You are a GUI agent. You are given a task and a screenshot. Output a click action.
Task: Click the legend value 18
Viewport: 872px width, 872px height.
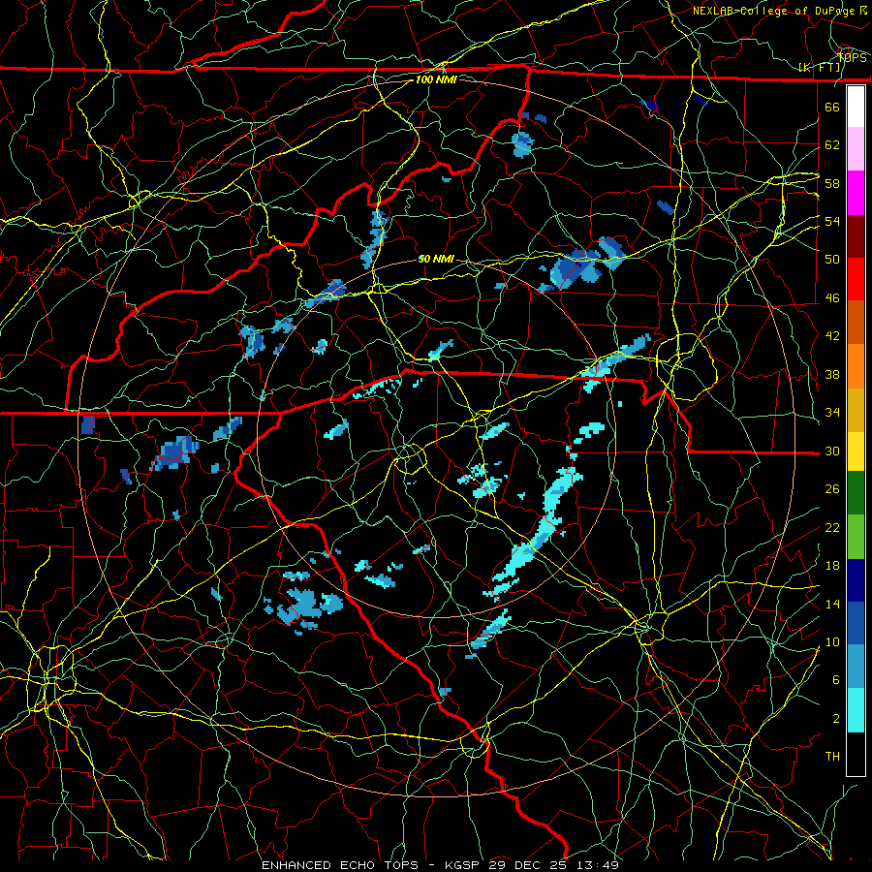pos(832,566)
